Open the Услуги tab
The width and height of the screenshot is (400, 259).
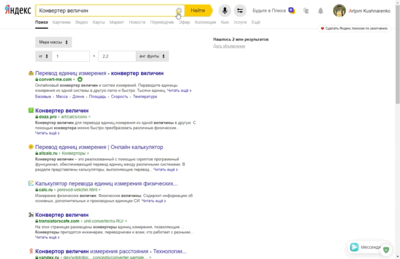pos(240,22)
